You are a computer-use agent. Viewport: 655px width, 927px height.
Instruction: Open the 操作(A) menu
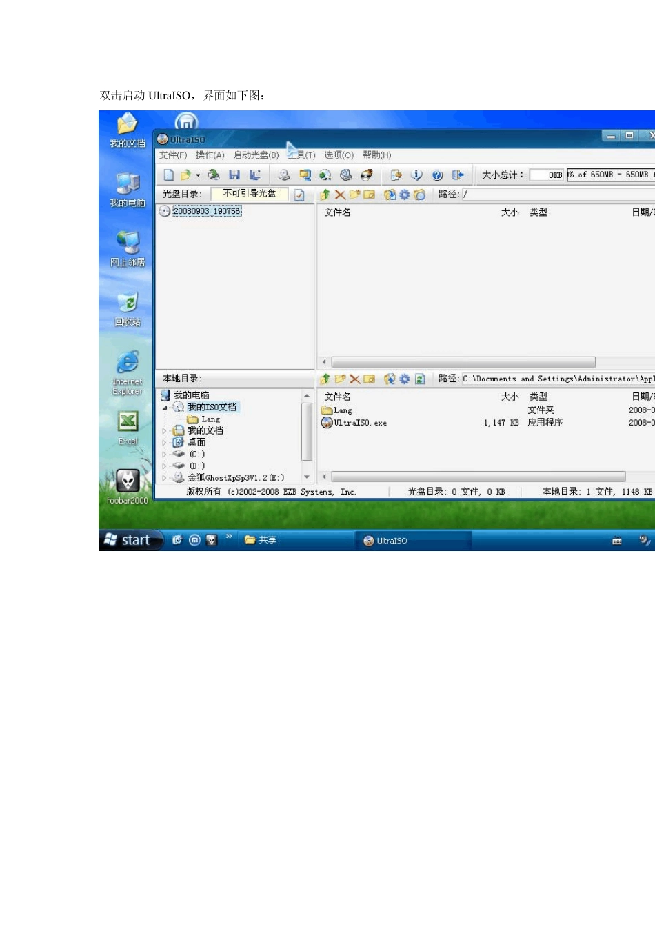click(210, 155)
